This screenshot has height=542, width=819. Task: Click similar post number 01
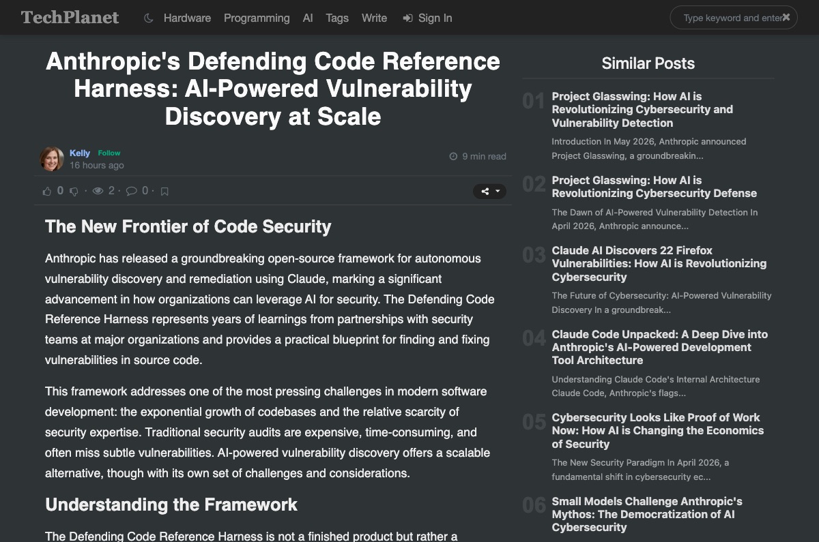(534, 102)
